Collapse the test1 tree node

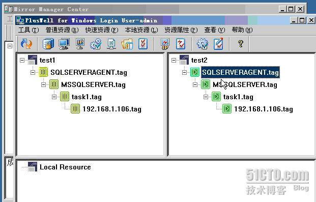22,60
